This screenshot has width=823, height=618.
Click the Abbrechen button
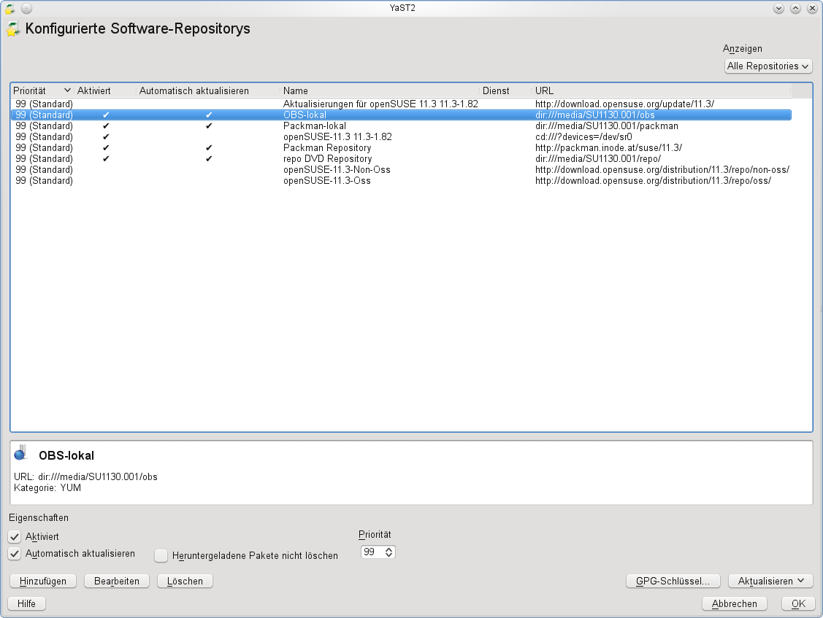point(735,603)
